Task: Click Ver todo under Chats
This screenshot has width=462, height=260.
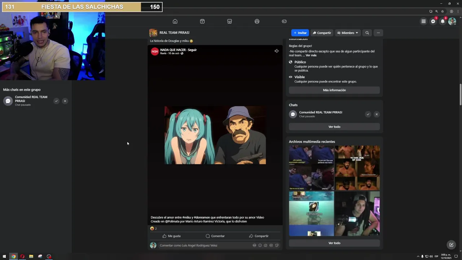Action: pyautogui.click(x=334, y=127)
